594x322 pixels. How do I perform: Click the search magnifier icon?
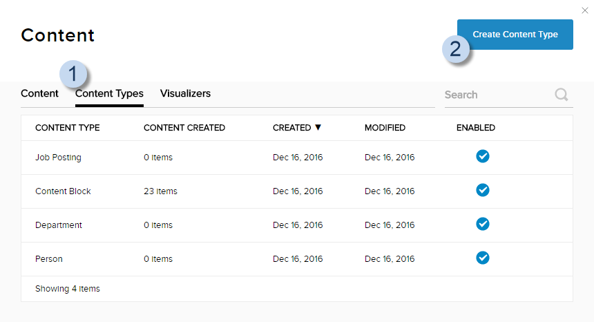[562, 95]
